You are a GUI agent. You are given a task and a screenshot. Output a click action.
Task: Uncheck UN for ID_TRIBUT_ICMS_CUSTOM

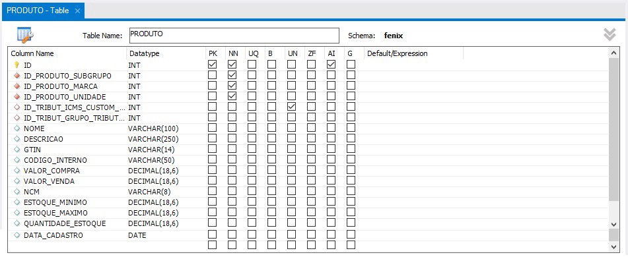click(292, 107)
